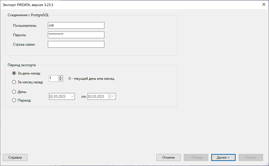Close the Экспорт PIRDATA dialog window

[263, 4]
